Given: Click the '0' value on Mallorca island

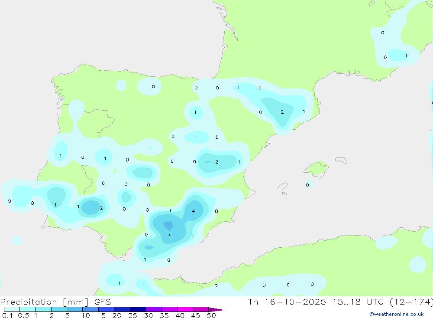Looking at the screenshot, I should click(x=307, y=185).
